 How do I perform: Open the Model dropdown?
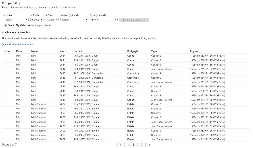point(37,20)
